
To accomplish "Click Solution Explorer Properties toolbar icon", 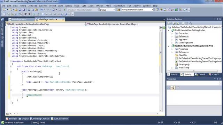I will 169,23.
